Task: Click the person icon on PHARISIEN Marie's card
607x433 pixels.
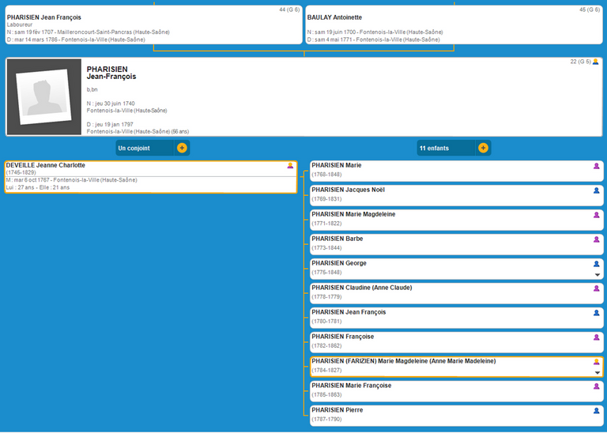Action: click(597, 166)
